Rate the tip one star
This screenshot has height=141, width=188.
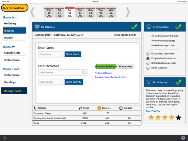(x=151, y=117)
